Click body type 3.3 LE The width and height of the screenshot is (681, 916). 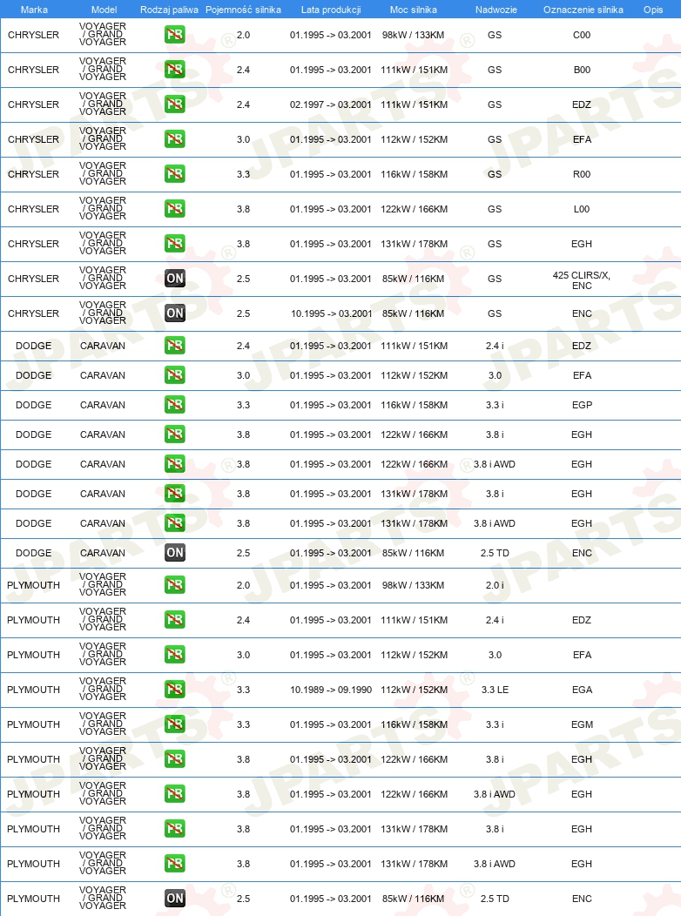tap(495, 690)
